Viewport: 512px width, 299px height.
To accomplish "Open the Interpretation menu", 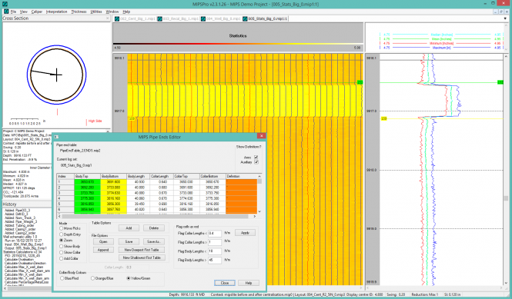I will [x=56, y=12].
